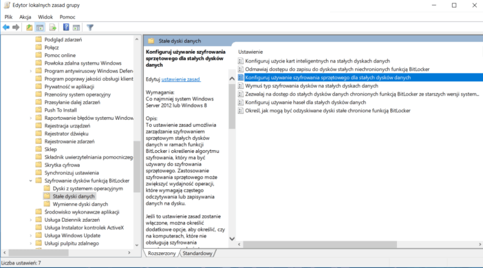Click tree pane vertical scrollbar thumb
This screenshot has height=268, width=483.
tap(137, 167)
